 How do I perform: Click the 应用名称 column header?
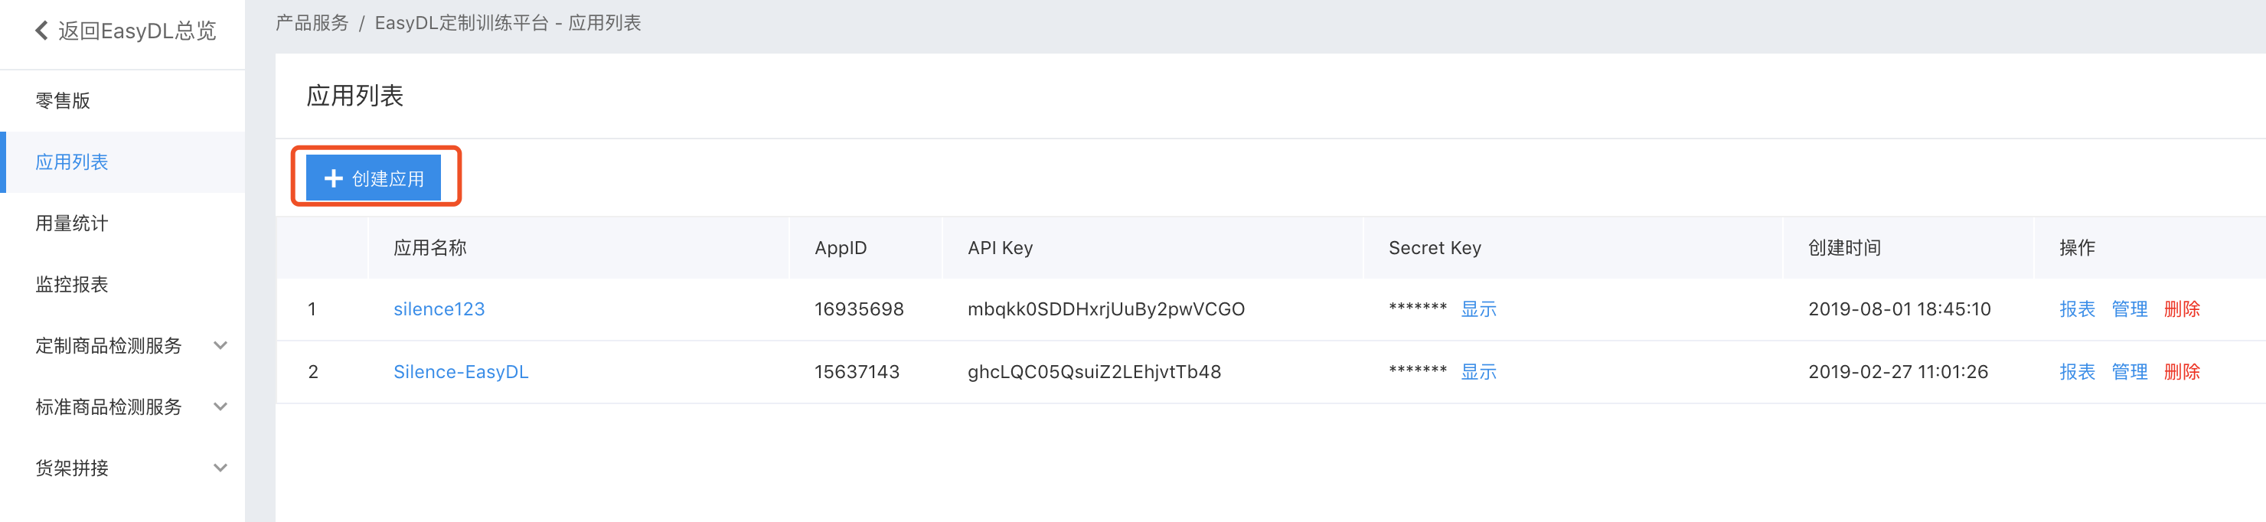tap(430, 248)
